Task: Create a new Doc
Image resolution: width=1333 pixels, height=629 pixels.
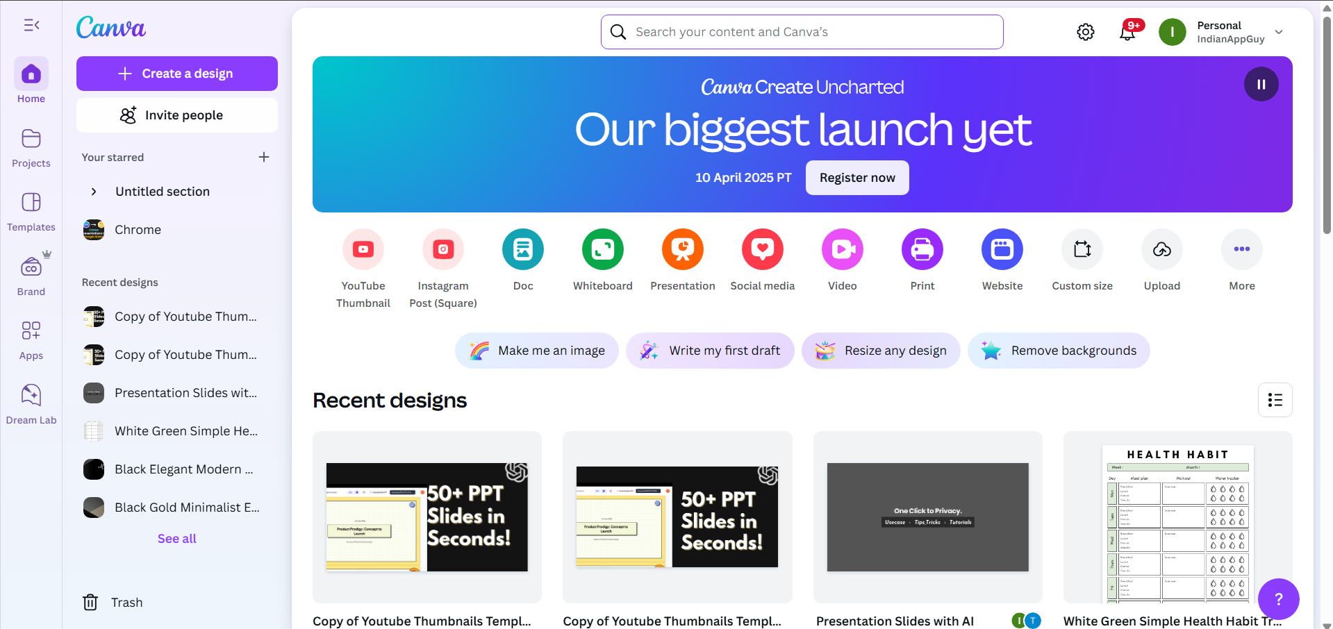Action: 523,260
